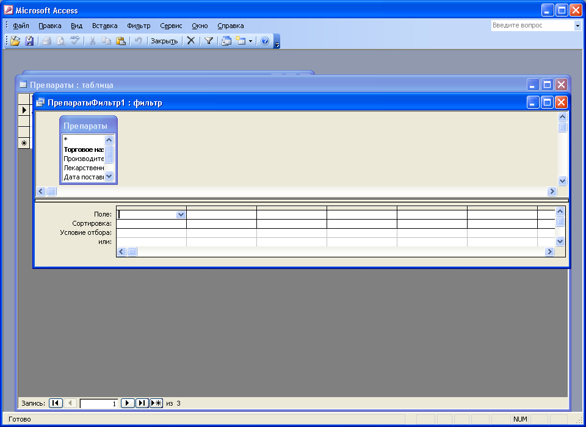586x427 pixels.
Task: Open the Поле field dropdown in first column
Action: 181,215
